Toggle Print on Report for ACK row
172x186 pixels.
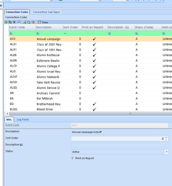pos(94,39)
